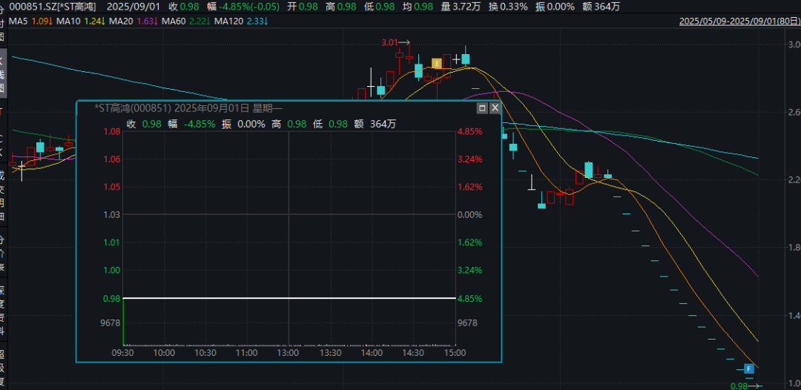Click the blue F marker near latest candle
Viewport: 801px width, 390px height.
(749, 368)
